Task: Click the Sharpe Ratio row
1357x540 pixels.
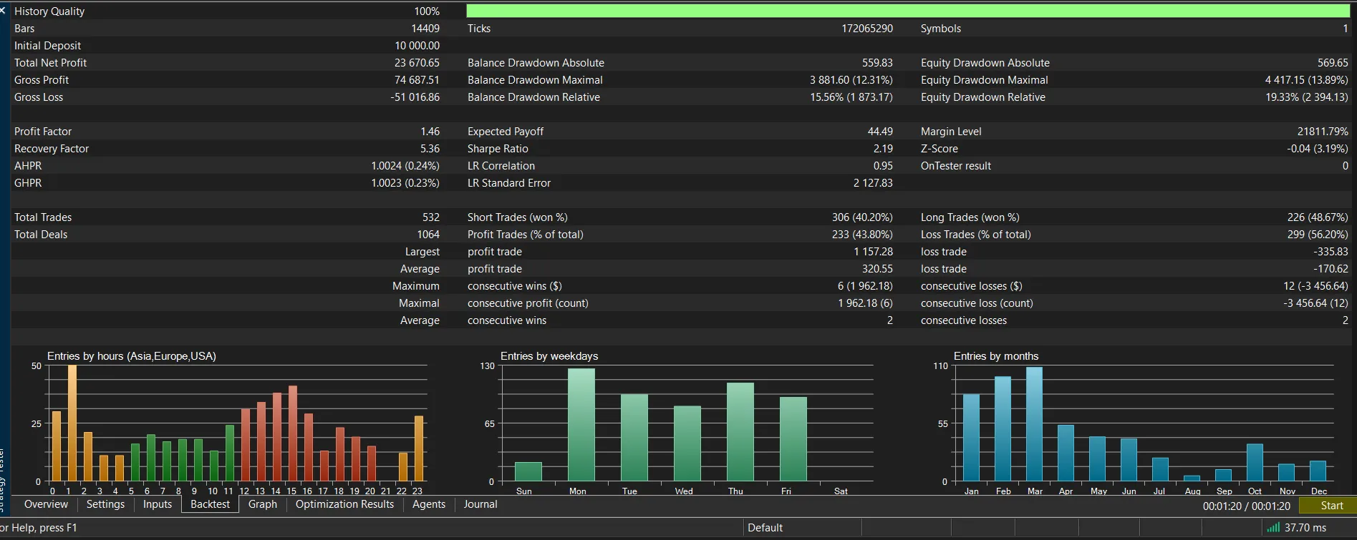Action: tap(680, 149)
